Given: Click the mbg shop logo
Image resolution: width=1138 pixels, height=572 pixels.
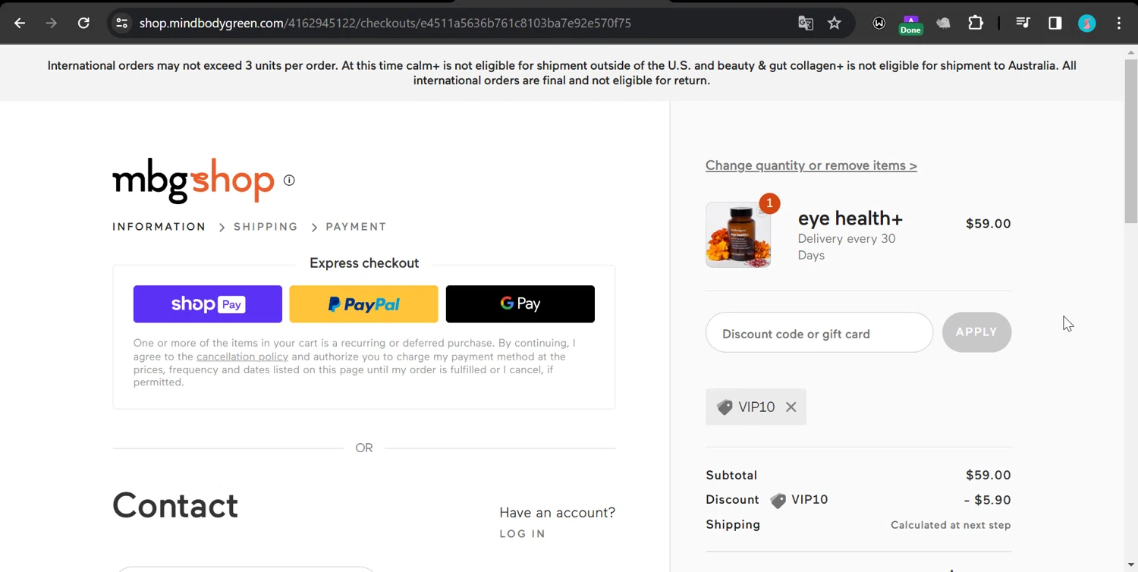Looking at the screenshot, I should 193,181.
